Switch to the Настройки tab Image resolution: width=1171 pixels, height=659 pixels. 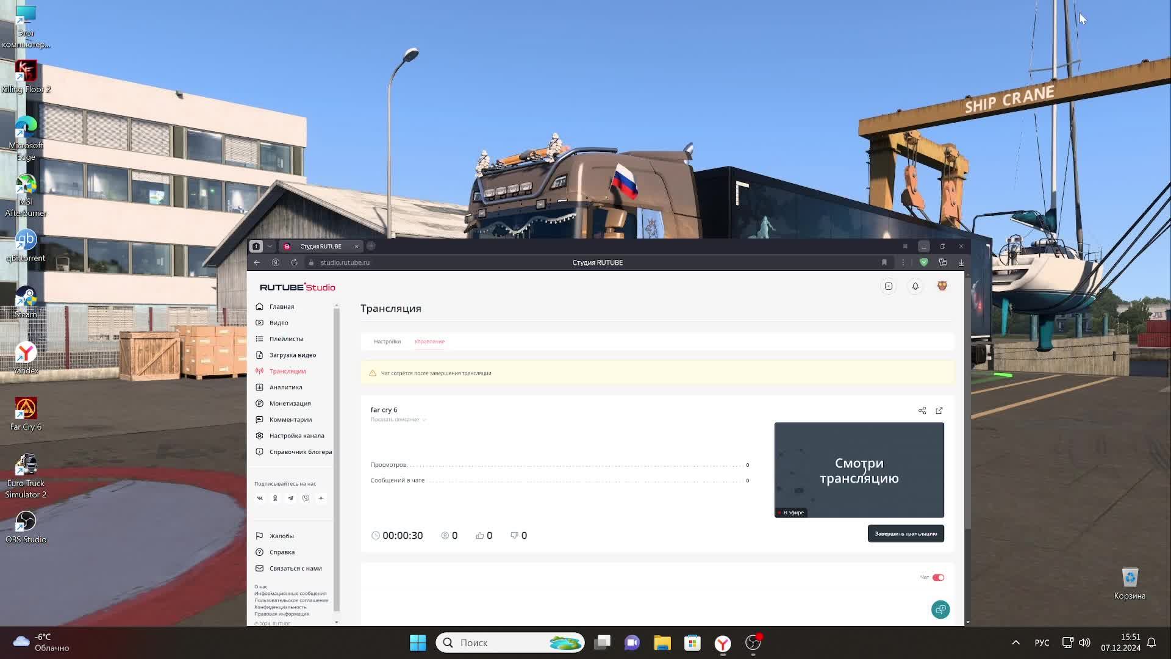point(387,342)
